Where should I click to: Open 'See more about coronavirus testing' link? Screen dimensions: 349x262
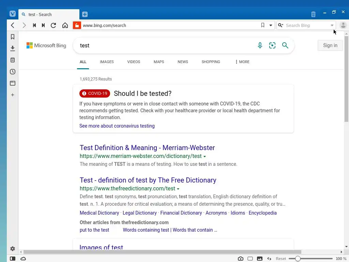pos(117,126)
